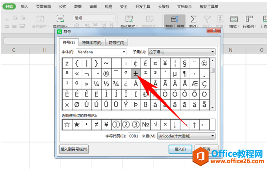The width and height of the screenshot is (267, 169).
Task: Expand the Unicode(十六进制) source dropdown
Action: (x=212, y=136)
